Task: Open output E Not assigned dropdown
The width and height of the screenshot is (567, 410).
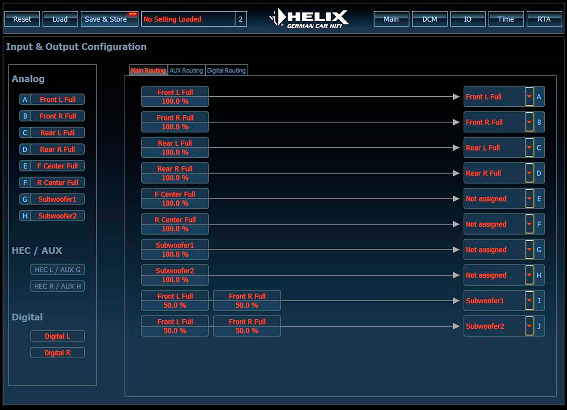Action: click(529, 198)
